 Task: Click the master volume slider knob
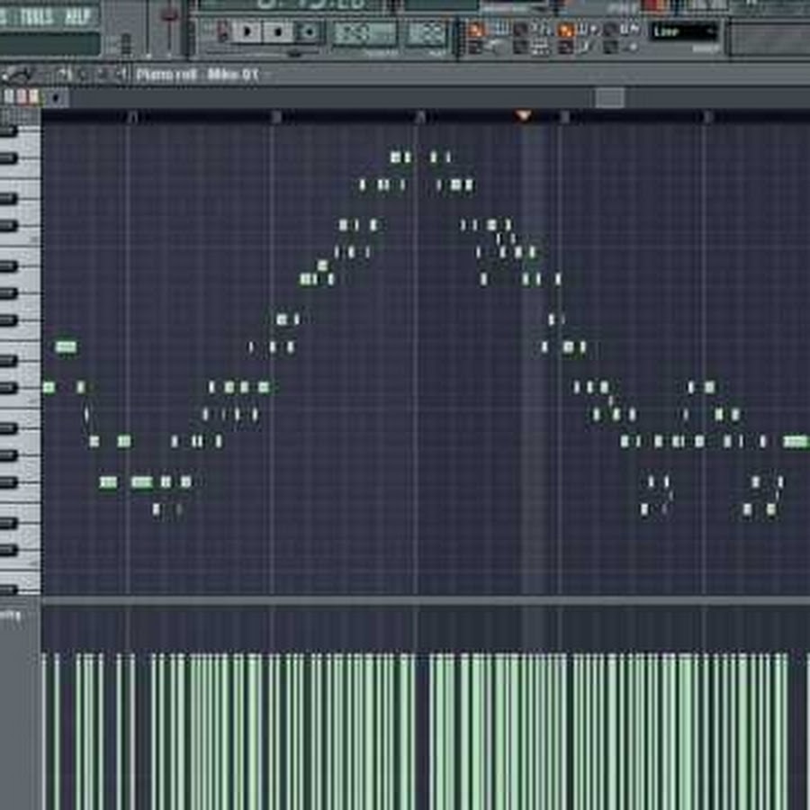(x=168, y=15)
